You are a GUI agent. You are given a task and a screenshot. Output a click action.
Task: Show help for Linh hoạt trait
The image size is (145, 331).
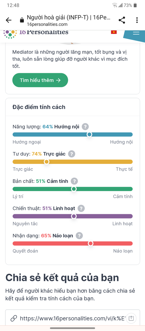pyautogui.click(x=81, y=208)
